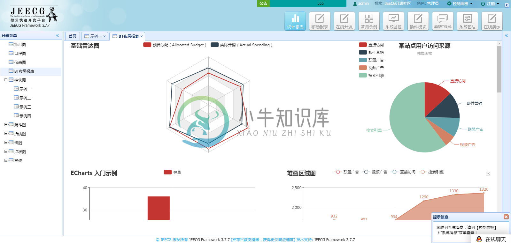Expand the 其他 tree node
511x243 pixels.
pos(6,160)
